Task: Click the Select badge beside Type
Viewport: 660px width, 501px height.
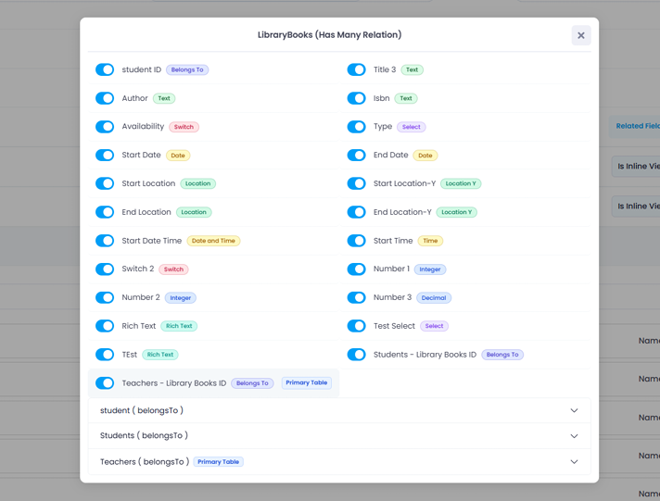Action: pos(412,127)
